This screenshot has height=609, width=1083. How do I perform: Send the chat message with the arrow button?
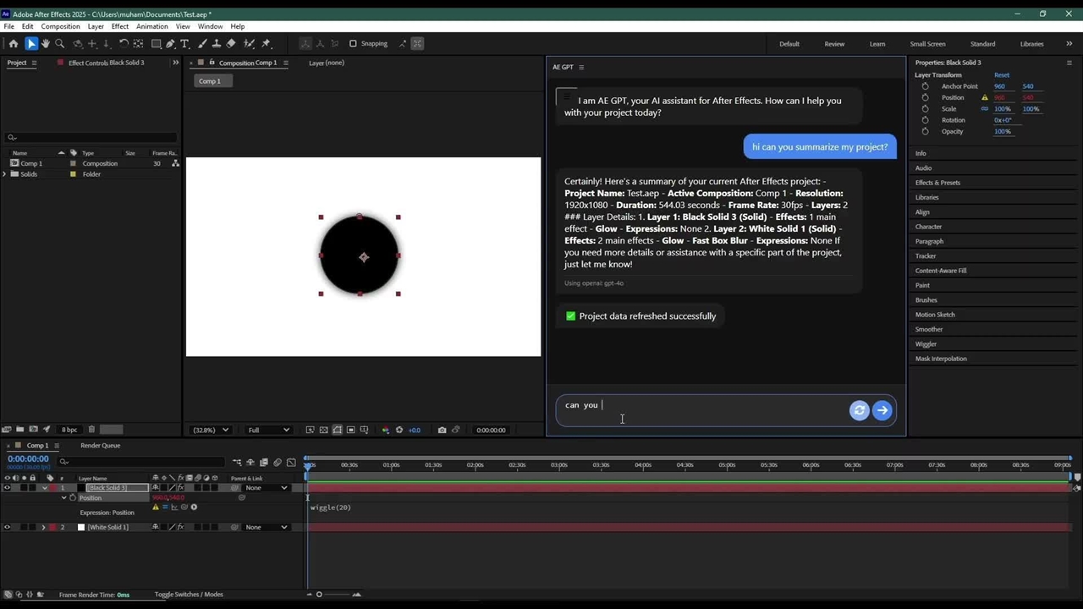[882, 410]
